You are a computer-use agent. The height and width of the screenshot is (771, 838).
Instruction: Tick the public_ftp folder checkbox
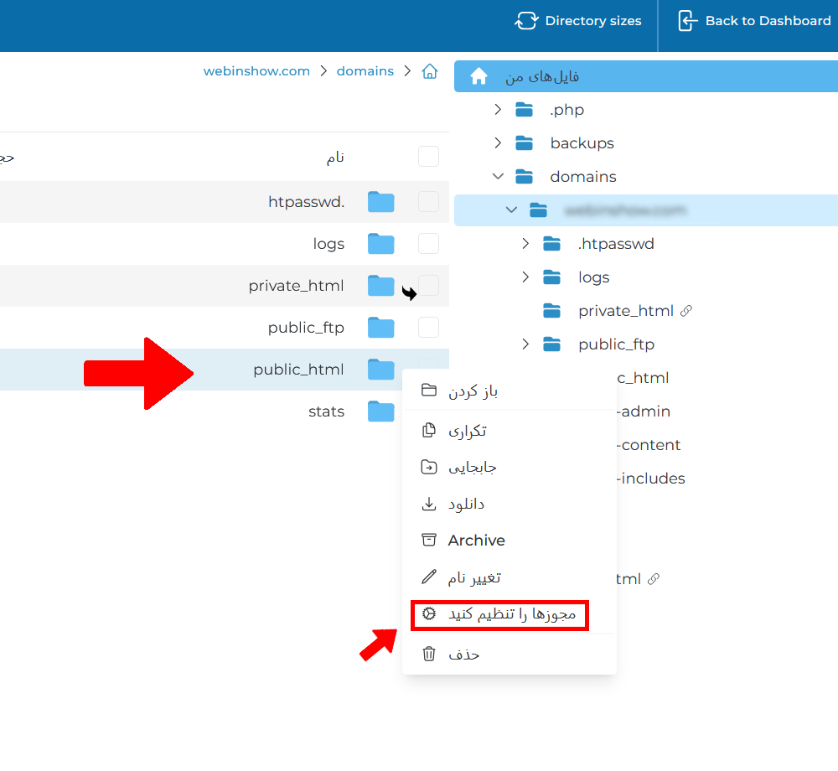coord(428,327)
